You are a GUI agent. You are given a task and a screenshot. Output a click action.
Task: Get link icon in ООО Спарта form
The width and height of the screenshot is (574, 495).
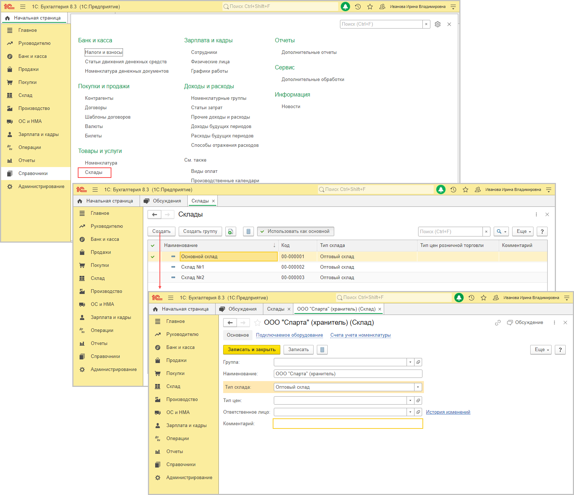(498, 323)
